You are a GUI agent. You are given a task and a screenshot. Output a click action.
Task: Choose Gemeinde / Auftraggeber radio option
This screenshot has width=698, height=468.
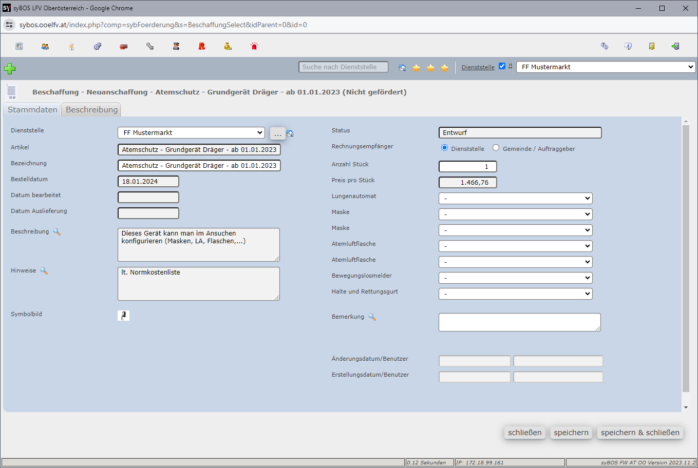tap(496, 148)
